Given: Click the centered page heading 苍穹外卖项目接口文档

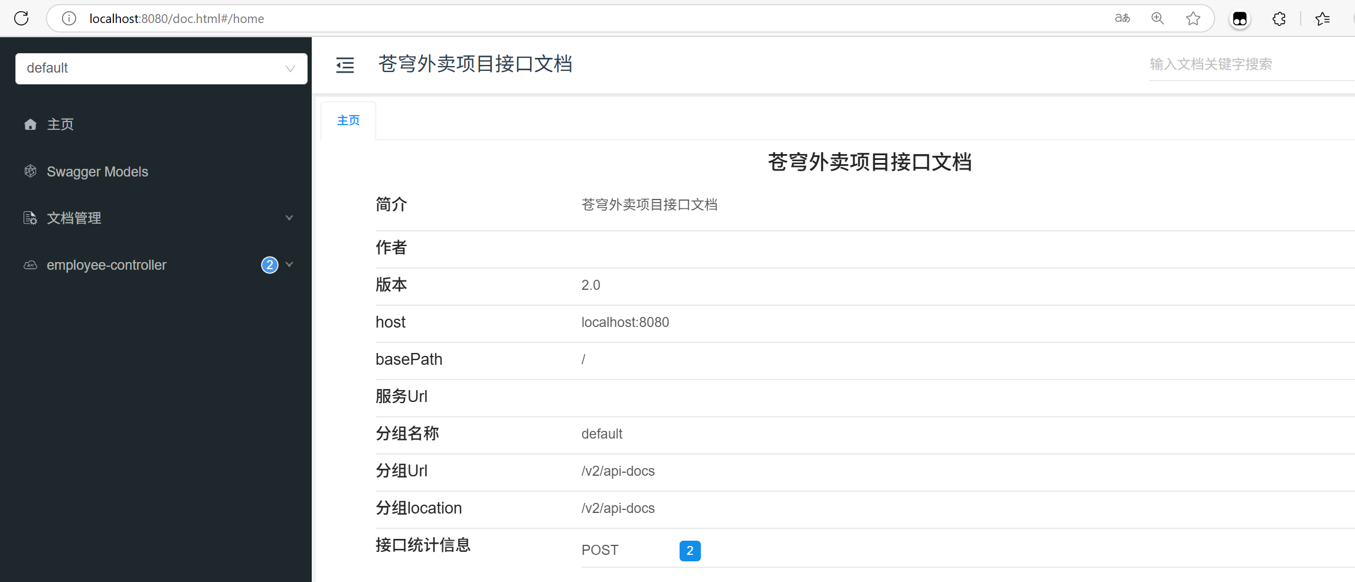Looking at the screenshot, I should 870,162.
